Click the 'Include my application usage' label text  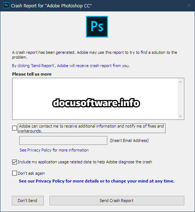tap(85, 162)
